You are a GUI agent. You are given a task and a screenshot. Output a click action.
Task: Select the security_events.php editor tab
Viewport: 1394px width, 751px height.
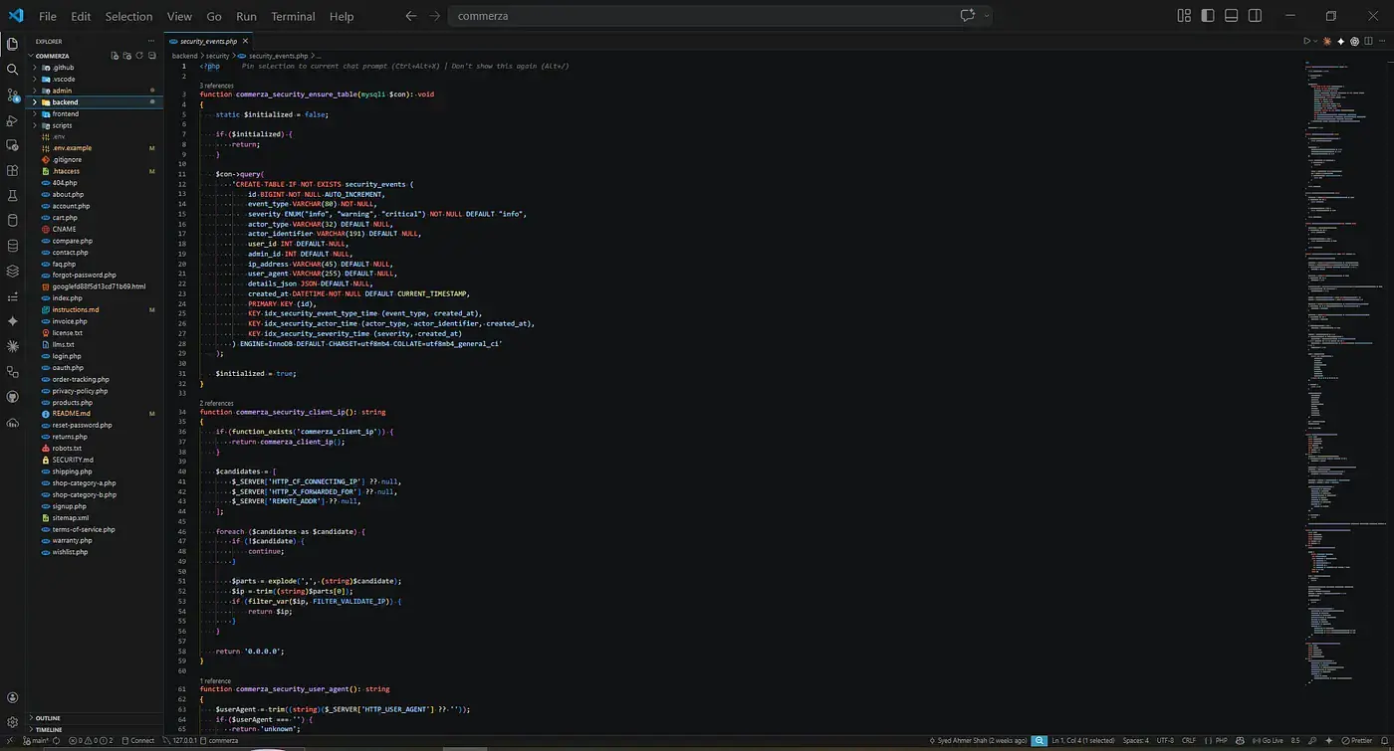pos(207,41)
